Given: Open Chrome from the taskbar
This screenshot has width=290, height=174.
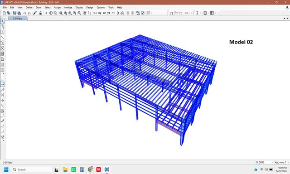Looking at the screenshot, I should [x=90, y=169].
